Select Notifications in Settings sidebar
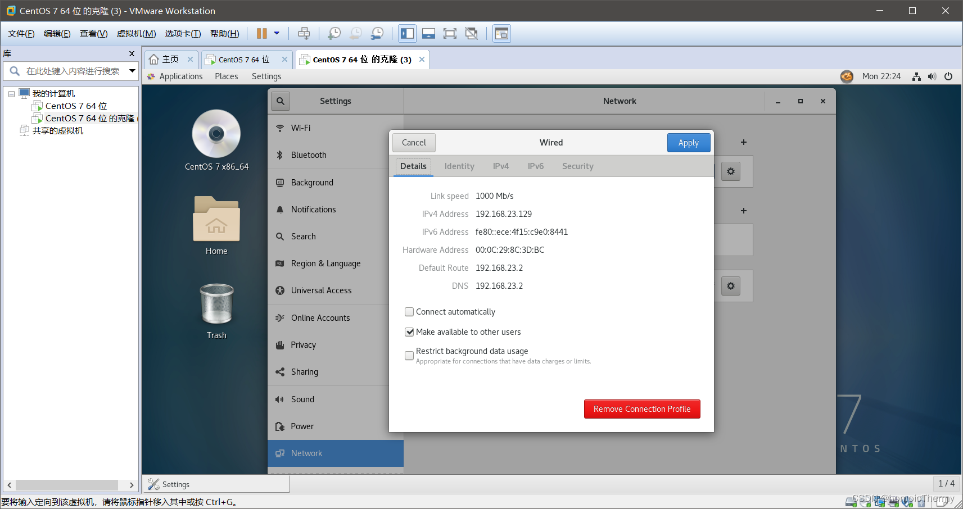 click(336, 210)
